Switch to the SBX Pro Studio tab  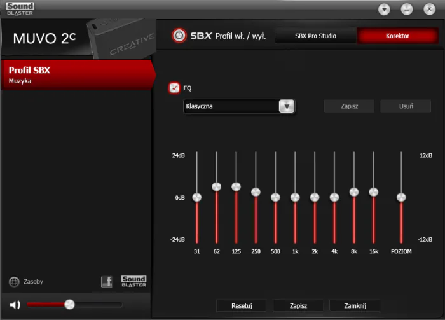pyautogui.click(x=315, y=36)
